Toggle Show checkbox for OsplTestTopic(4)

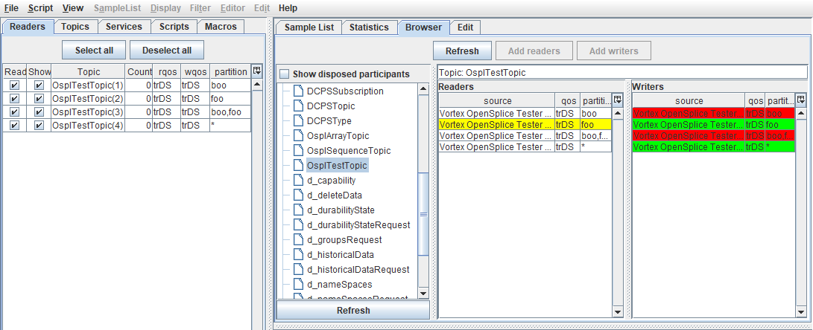[39, 125]
